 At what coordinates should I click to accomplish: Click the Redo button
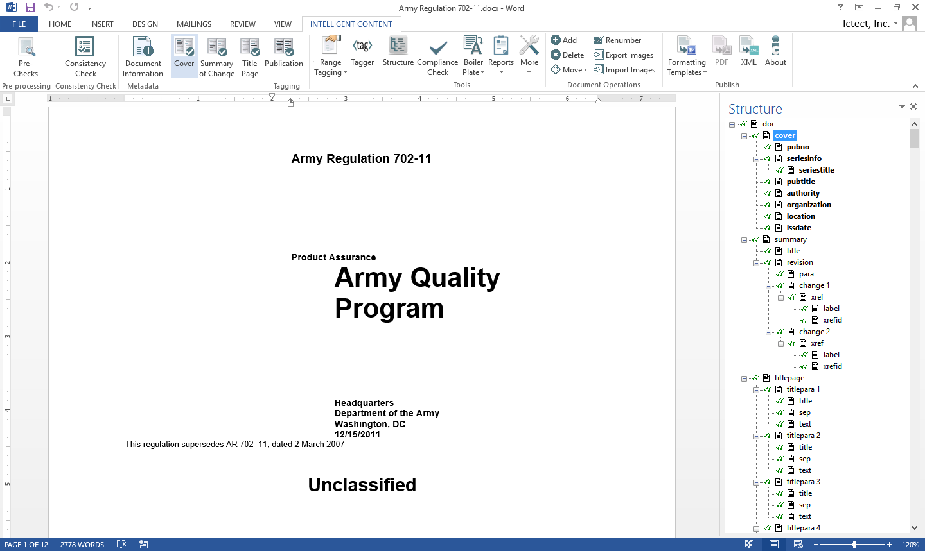[74, 7]
